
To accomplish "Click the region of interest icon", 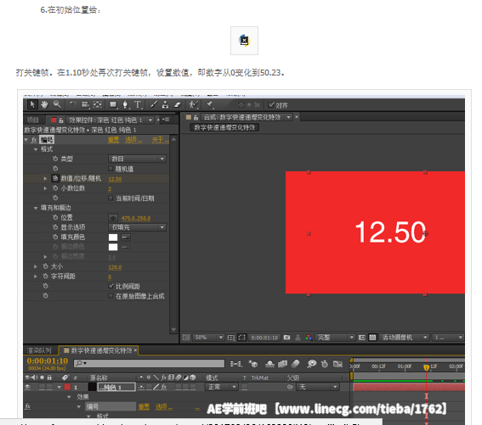I will (242, 338).
